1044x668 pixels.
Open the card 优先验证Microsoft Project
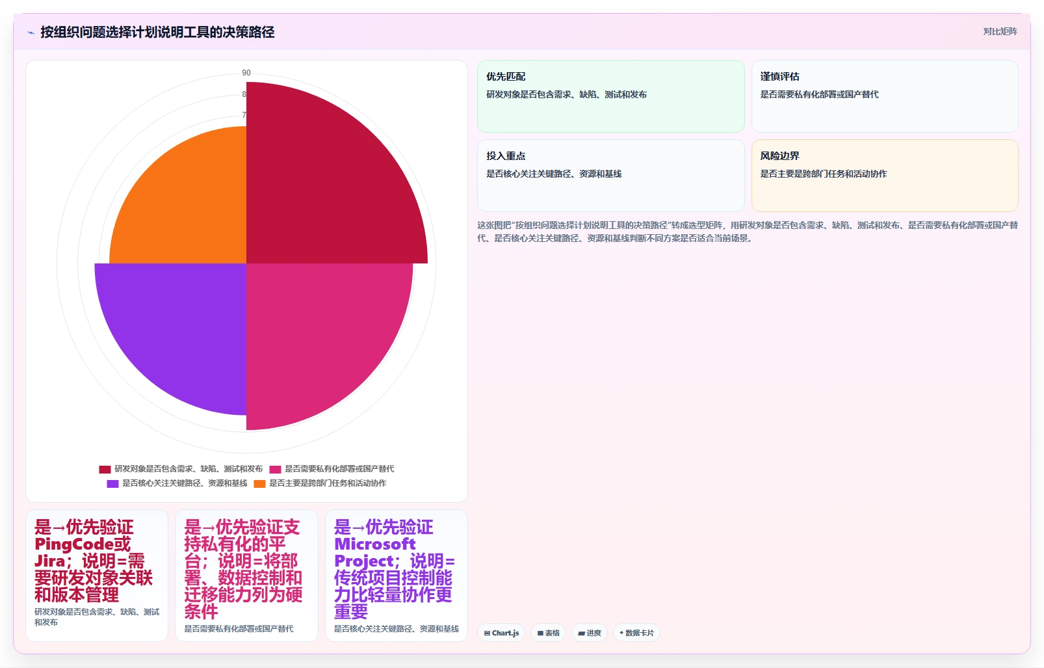396,576
